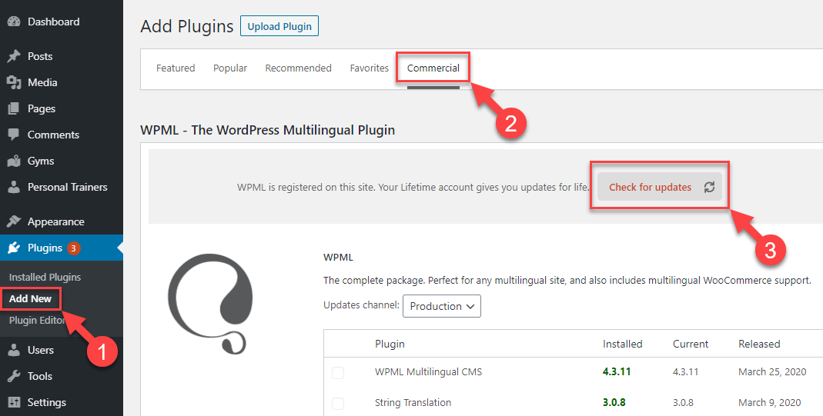Click the refresh icon beside Check for updates
The width and height of the screenshot is (823, 416).
pyautogui.click(x=709, y=188)
